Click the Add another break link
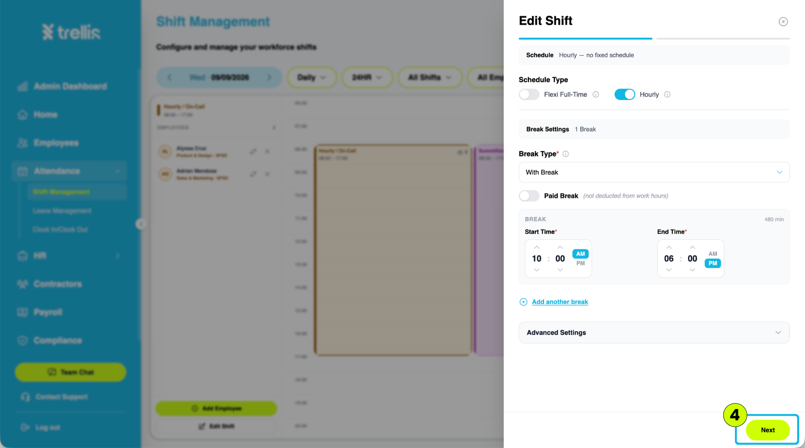 pos(560,302)
